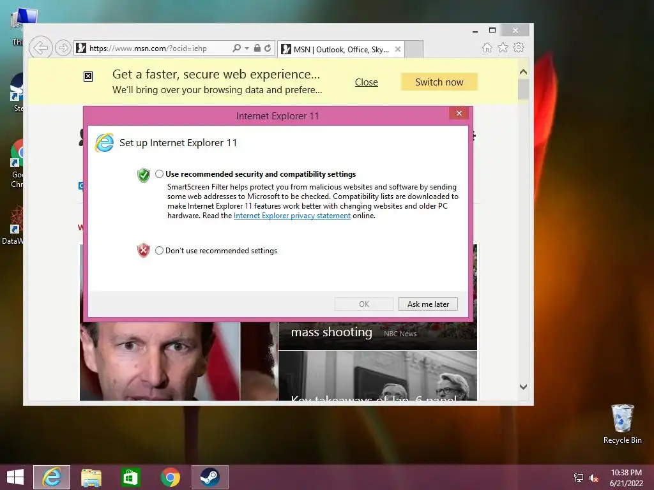Screen dimensions: 654x490
Task: Click the green shield recommended icon
Action: tap(144, 175)
